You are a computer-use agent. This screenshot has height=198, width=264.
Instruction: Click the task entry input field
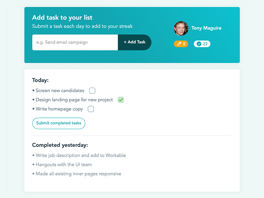(x=75, y=42)
